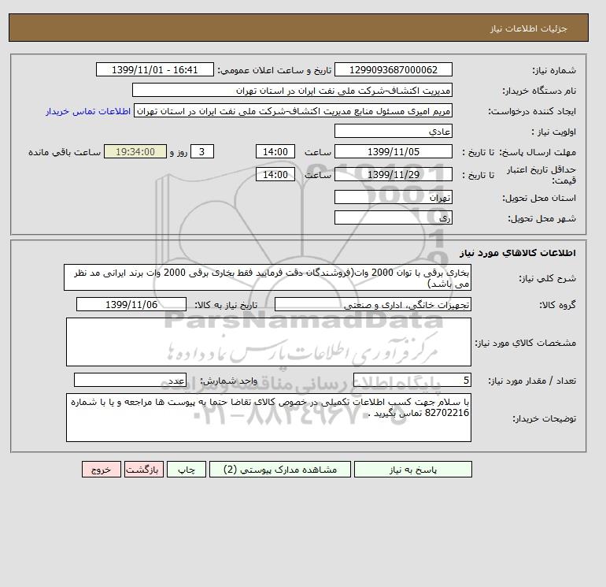
Task: Click the تعداد / مقدار مورد نیاز label
Action: (x=532, y=381)
